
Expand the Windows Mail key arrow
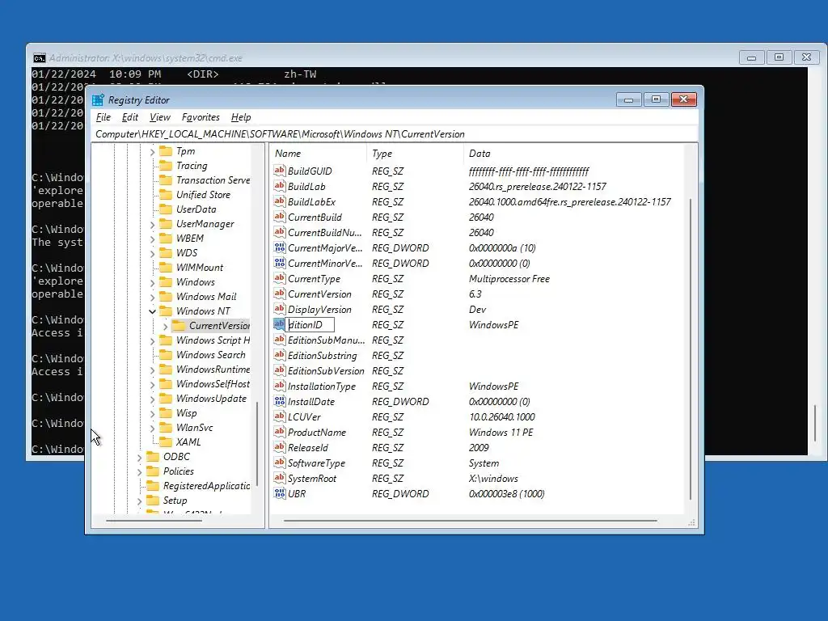tap(152, 298)
